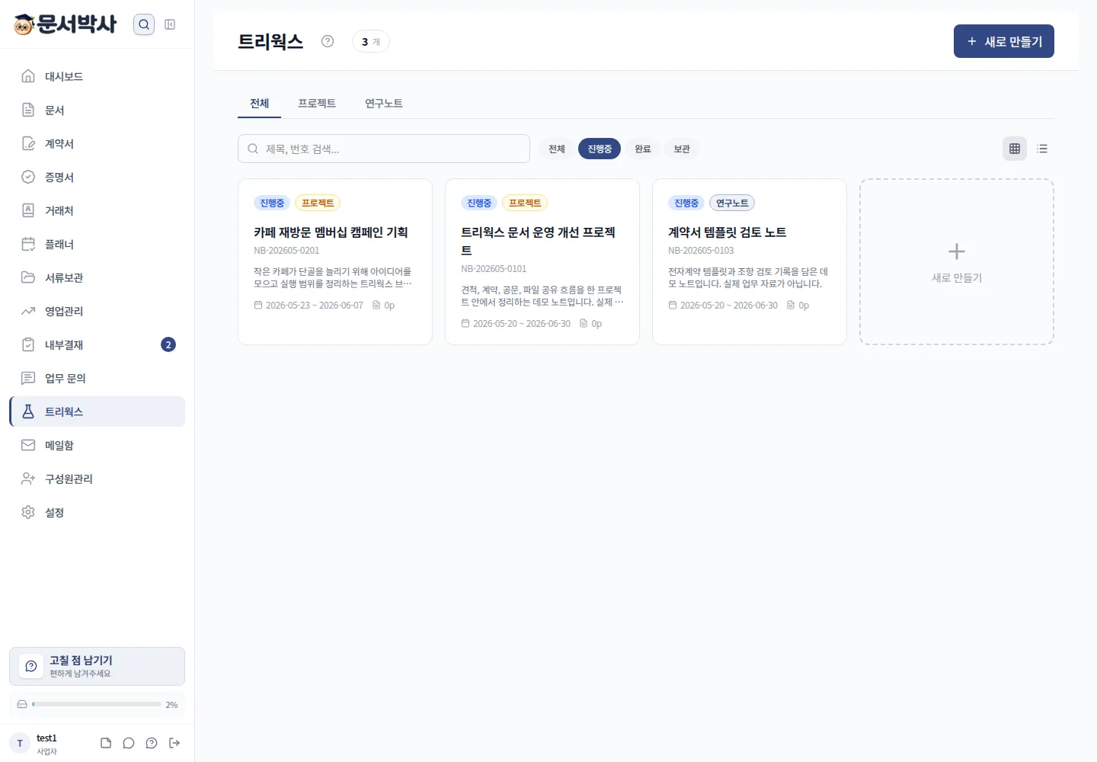Open 카페 재방문 멤버십 캠페인 기획 card
Screen dimensions: 1097x762
click(x=335, y=261)
